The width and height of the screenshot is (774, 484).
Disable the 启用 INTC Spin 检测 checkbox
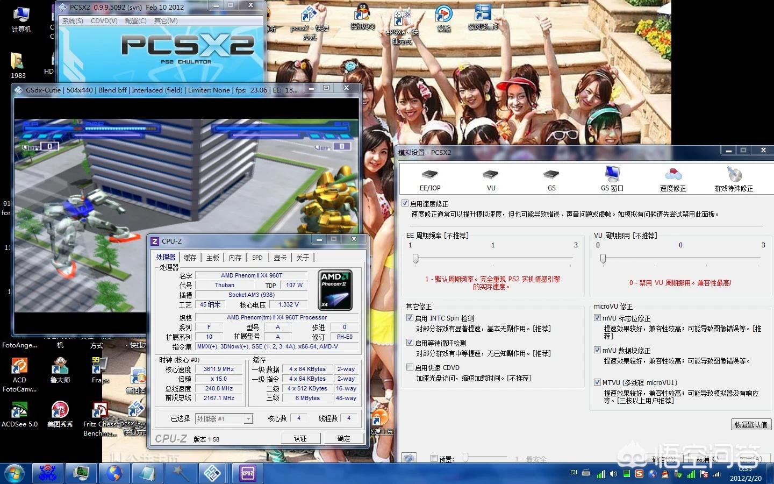410,318
